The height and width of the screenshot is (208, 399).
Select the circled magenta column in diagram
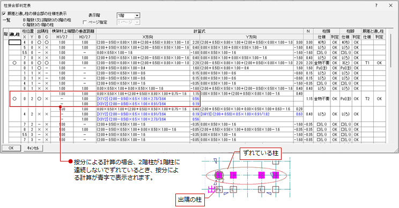(219, 175)
